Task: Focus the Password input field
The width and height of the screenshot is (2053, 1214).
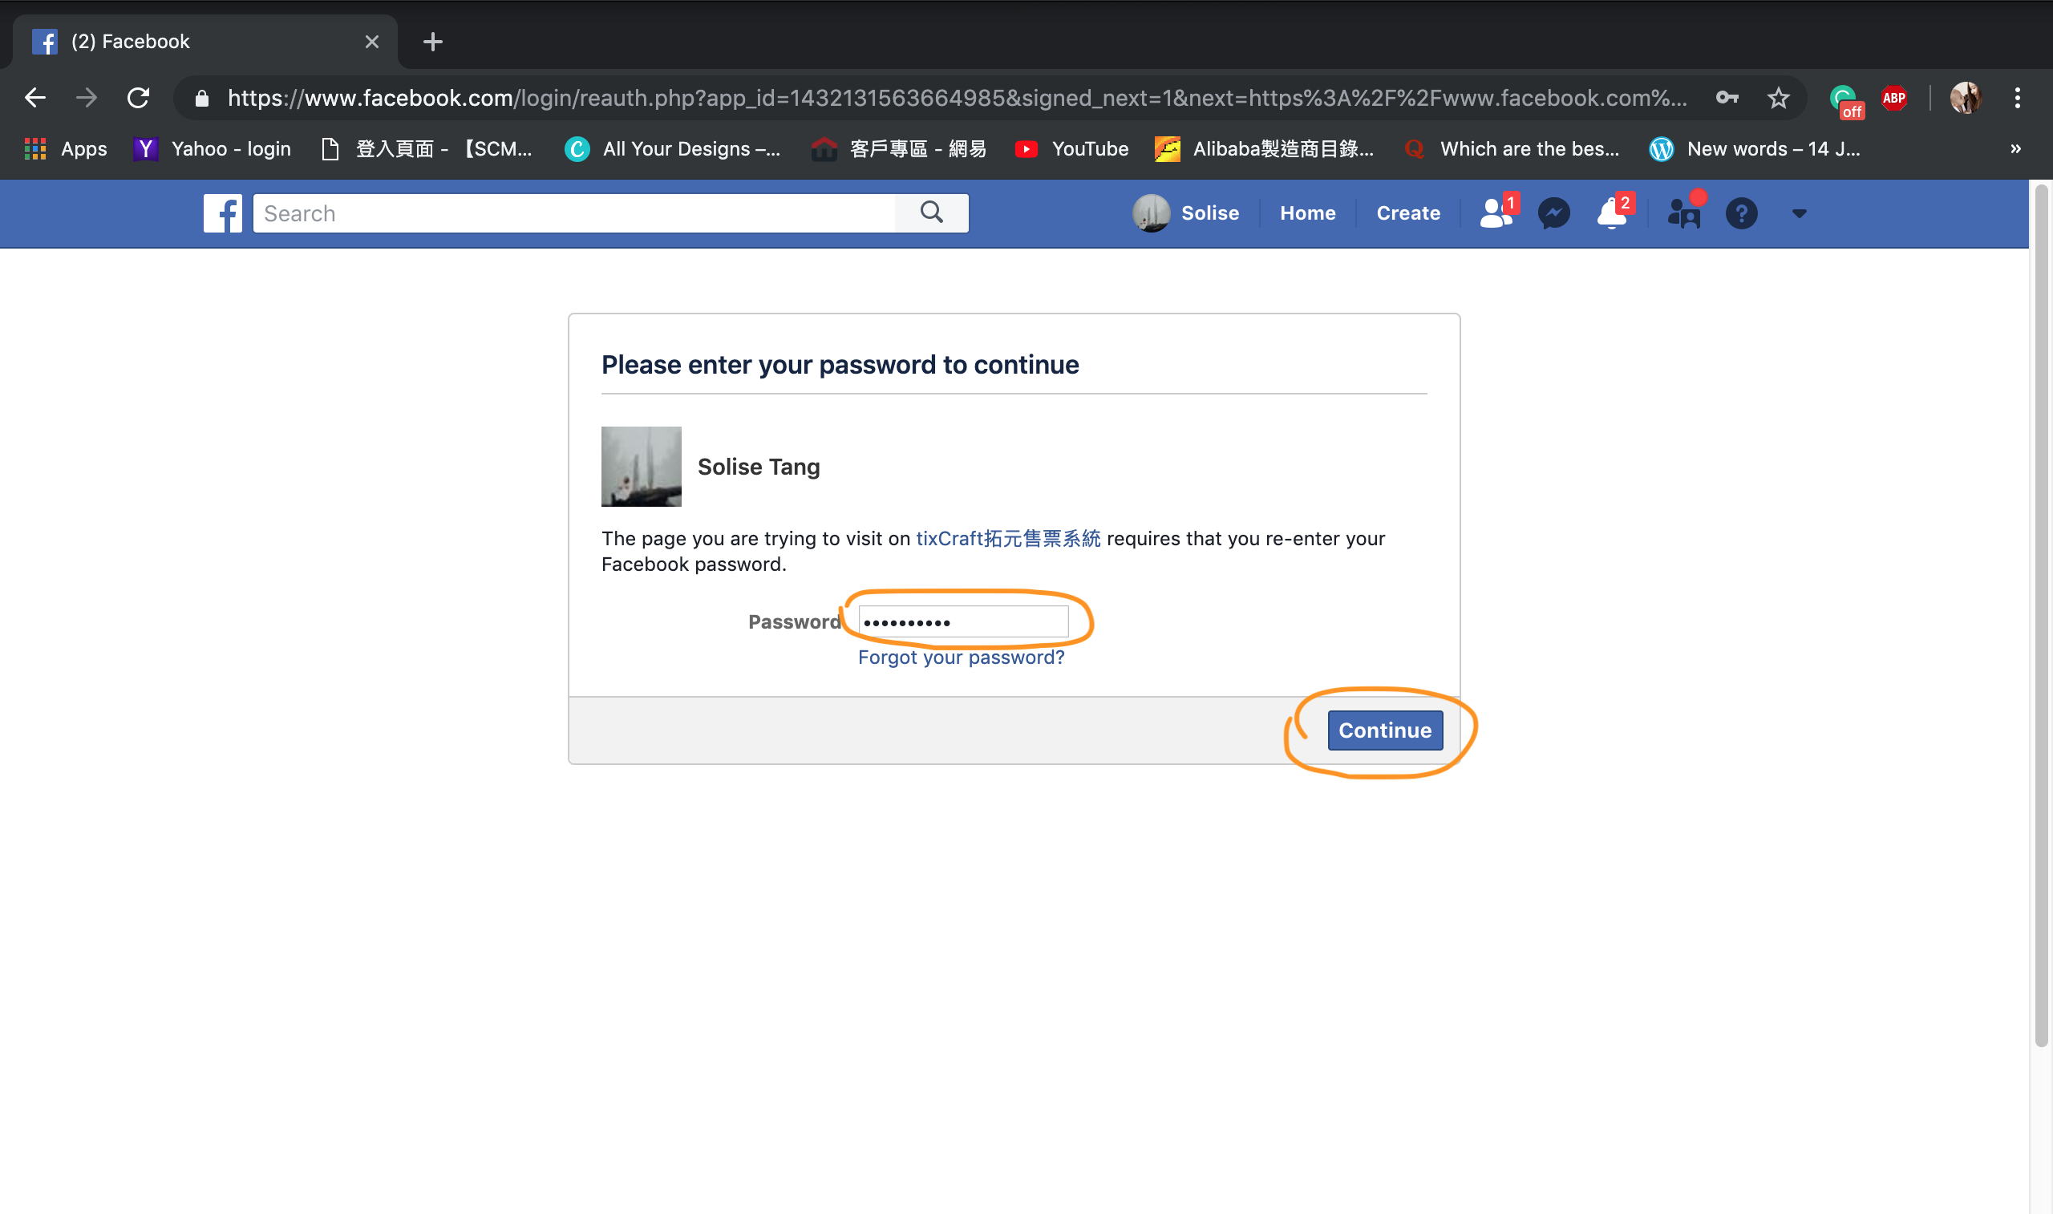Action: coord(962,621)
